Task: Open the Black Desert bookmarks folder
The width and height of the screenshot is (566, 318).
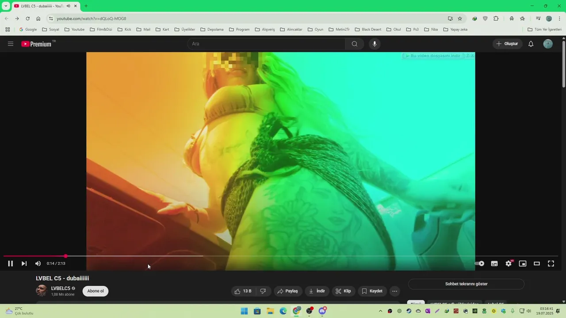Action: (x=368, y=30)
